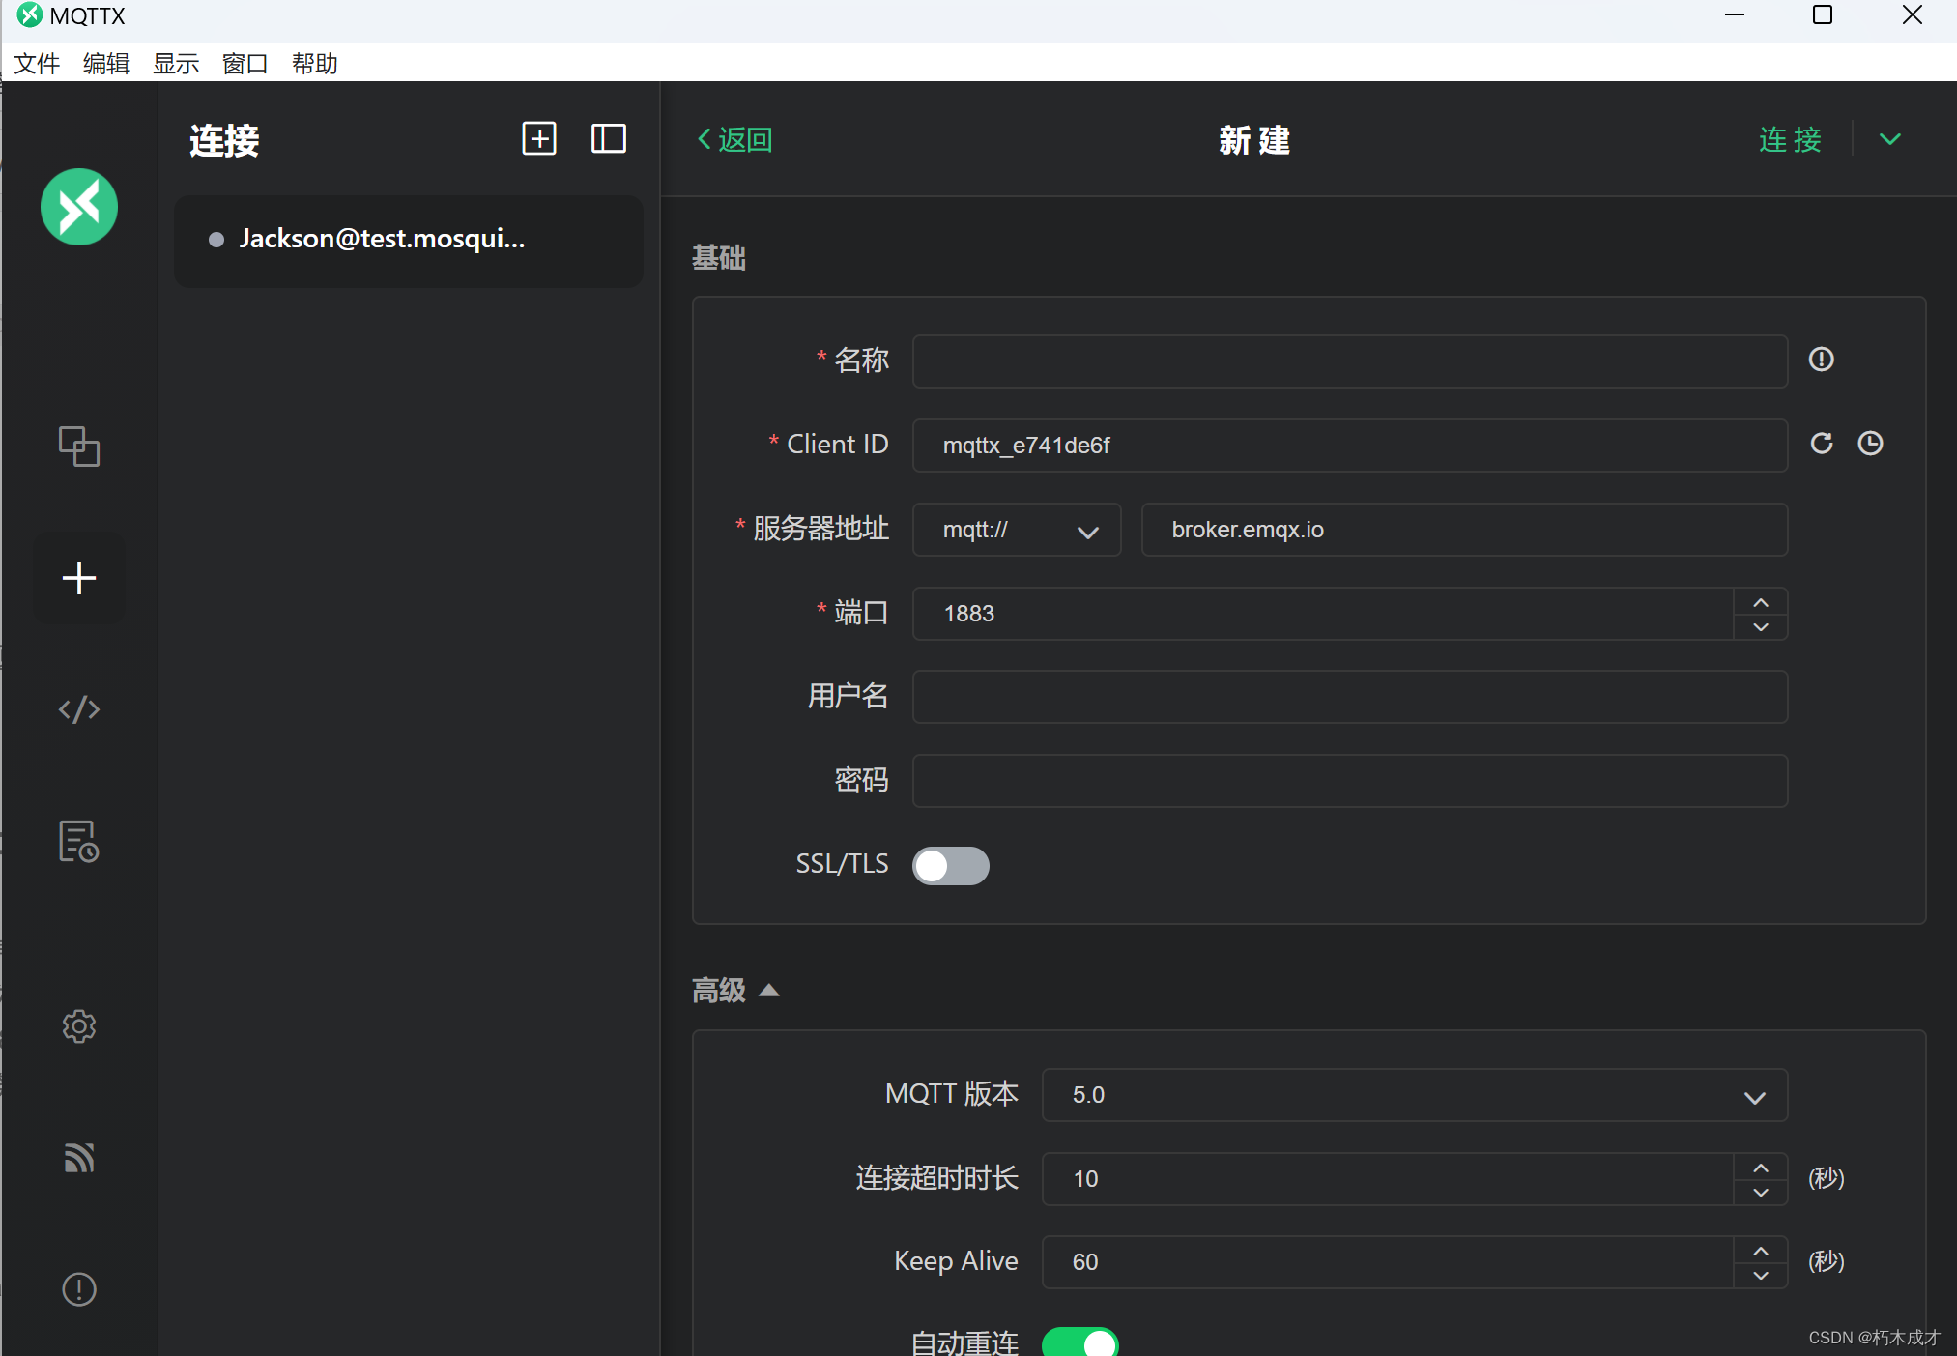This screenshot has height=1356, width=1957.
Task: Open the log viewer icon
Action: click(79, 841)
